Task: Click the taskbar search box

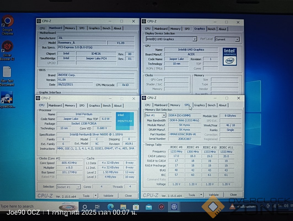Action: point(39,206)
